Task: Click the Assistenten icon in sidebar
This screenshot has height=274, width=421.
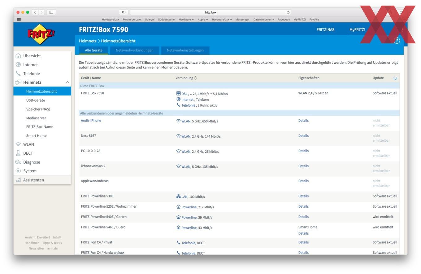Action: click(x=18, y=180)
